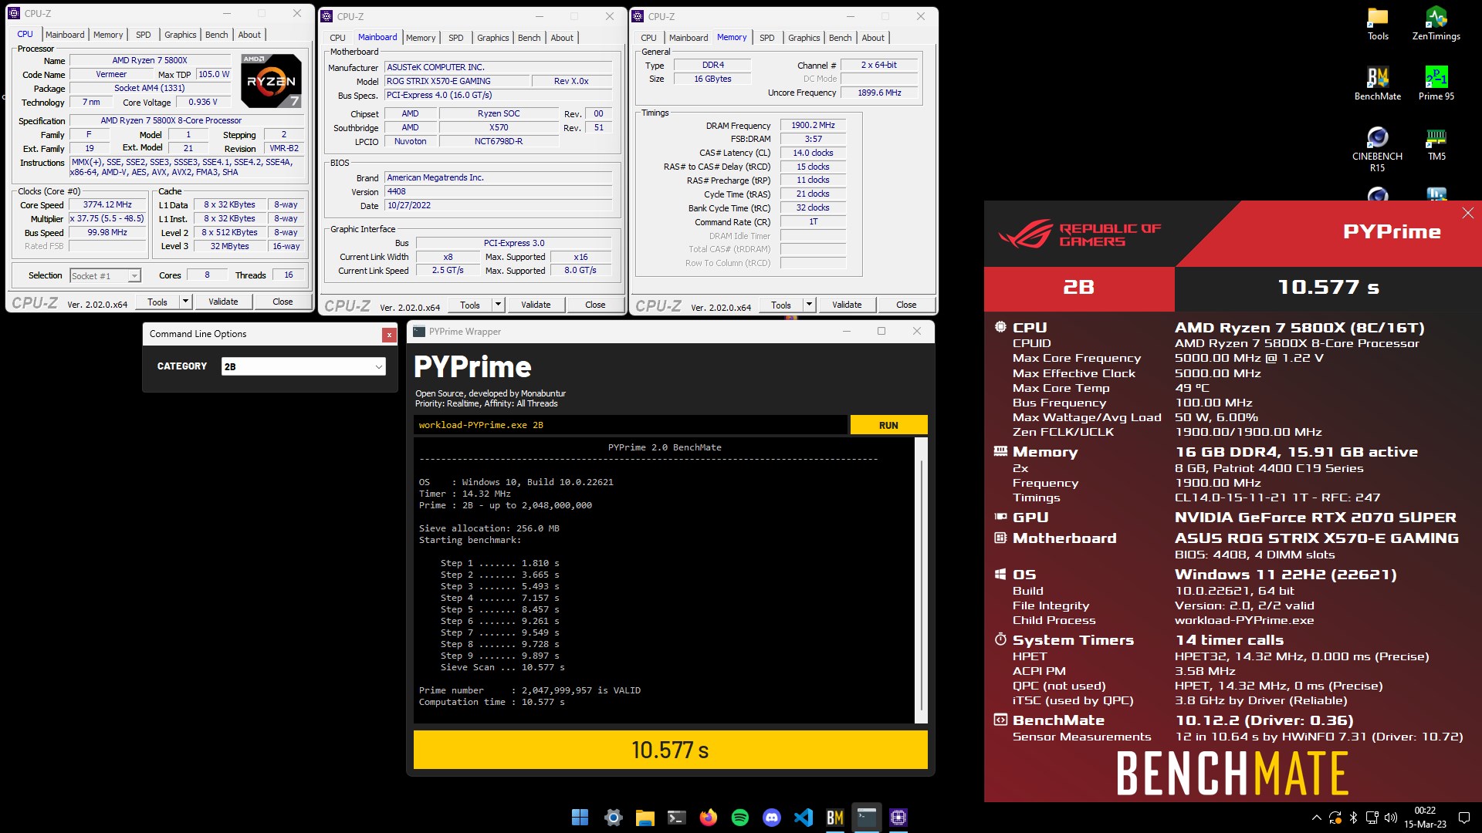This screenshot has width=1482, height=833.
Task: Open the notification center icon
Action: 1463,818
